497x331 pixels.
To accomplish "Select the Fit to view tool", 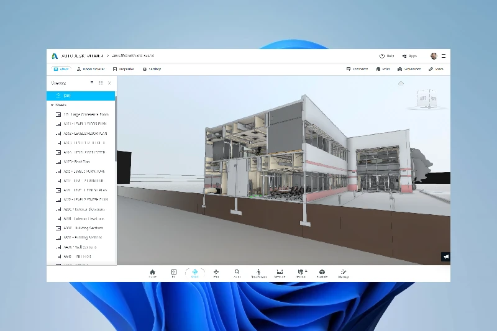I will click(x=174, y=273).
